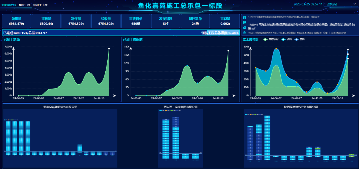Open the 领用量 6984.479t card
The image size is (359, 169).
pyautogui.click(x=17, y=21)
